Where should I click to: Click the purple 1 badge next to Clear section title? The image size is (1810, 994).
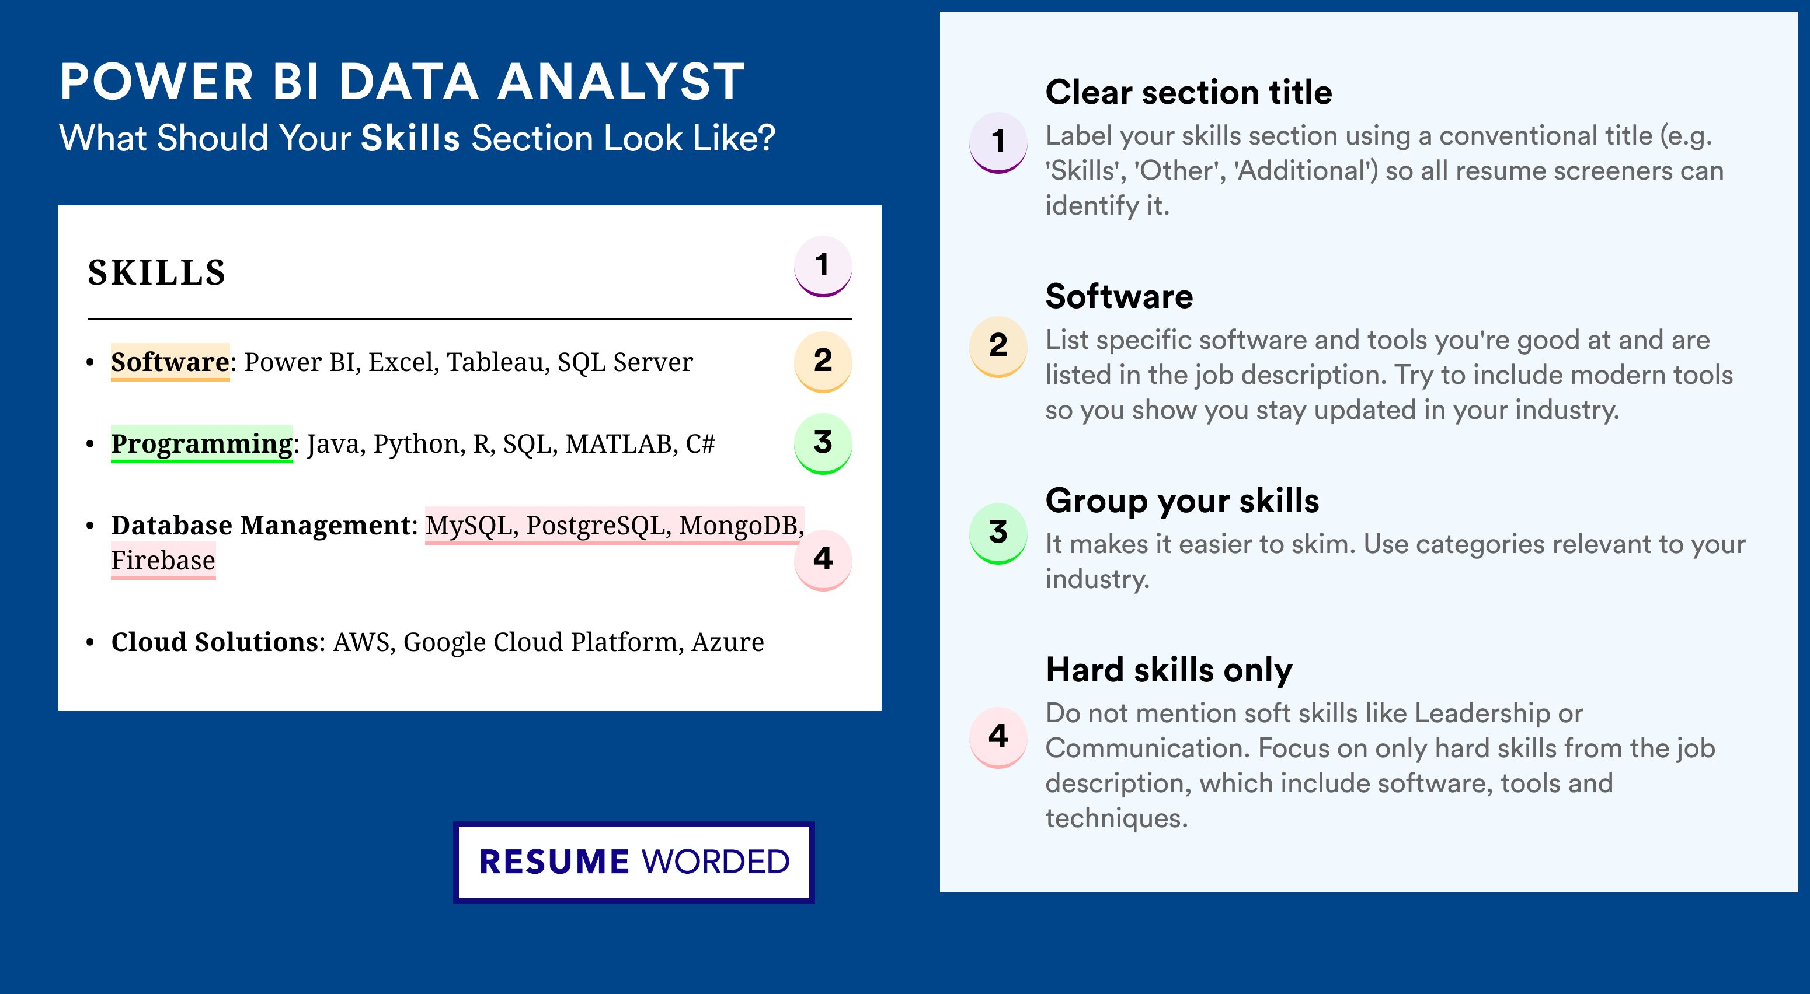998,142
